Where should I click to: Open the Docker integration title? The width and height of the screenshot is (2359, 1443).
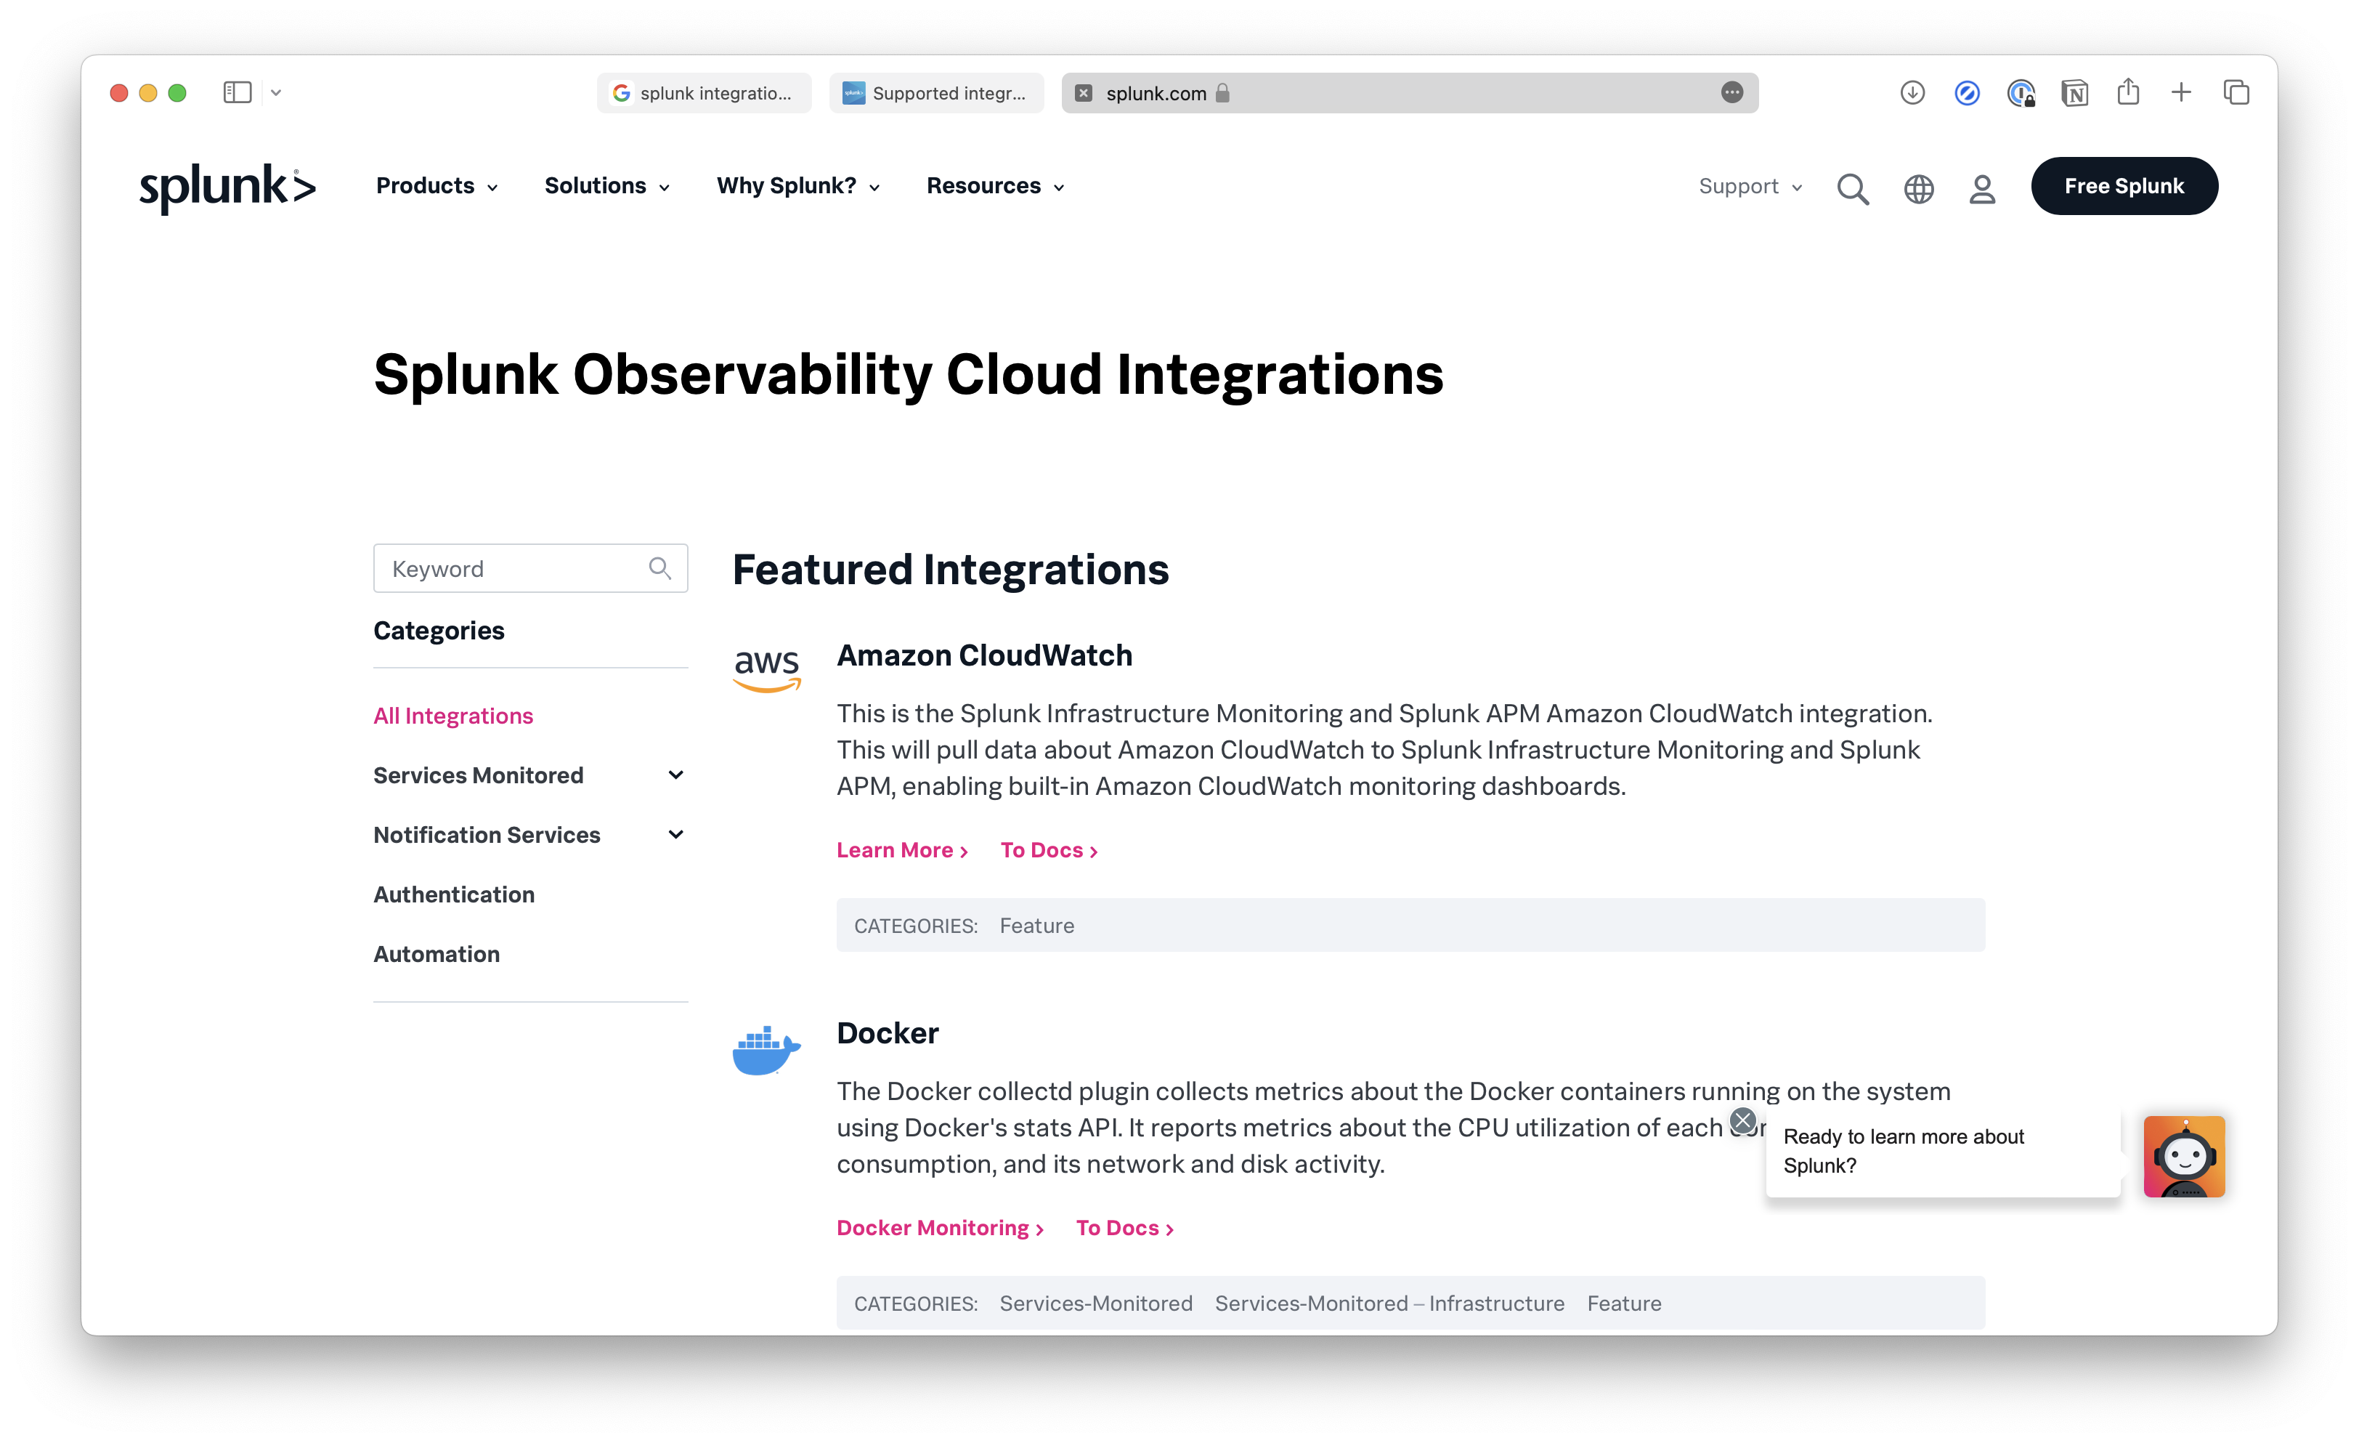click(888, 1032)
